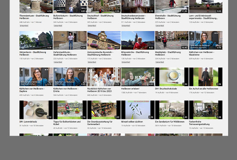
Task: Open the 'Farbenfrohe Terrassengestaltung' title
Action: tap(199, 123)
